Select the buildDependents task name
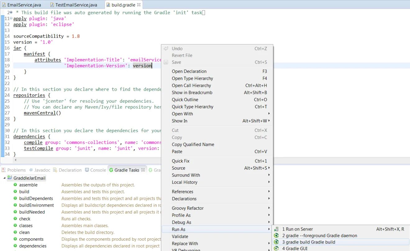The height and width of the screenshot is (251, 410). tap(36, 199)
